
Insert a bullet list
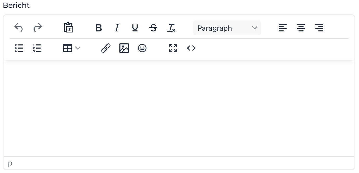pyautogui.click(x=19, y=48)
